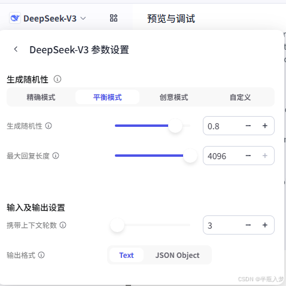The height and width of the screenshot is (286, 286).
Task: Click the plus button beside 4096
Action: (265, 156)
